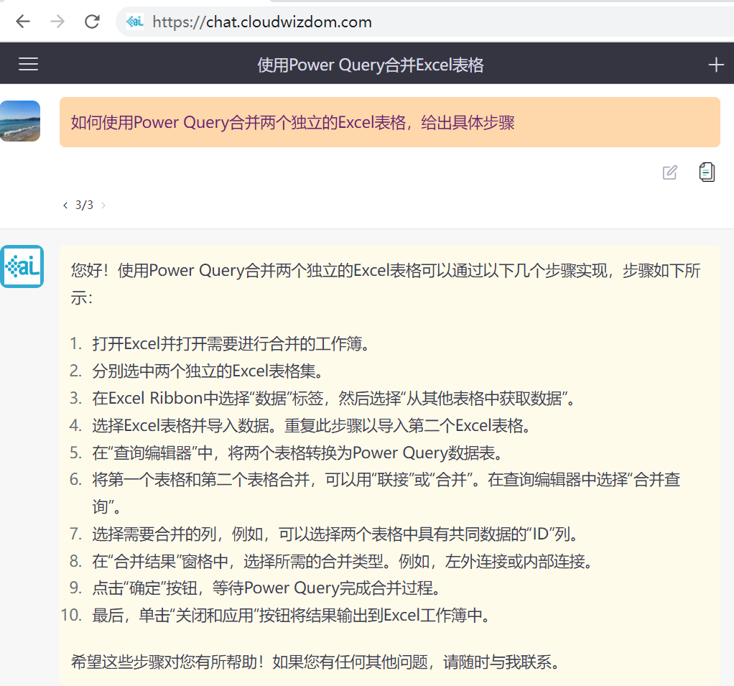
Task: Click the orange user question bubble
Action: coord(389,122)
